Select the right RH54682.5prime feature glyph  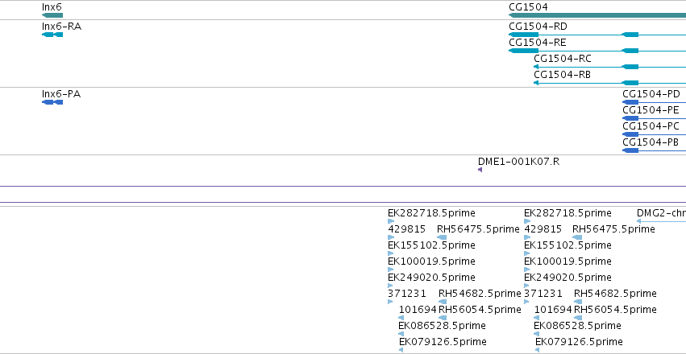pyautogui.click(x=578, y=302)
